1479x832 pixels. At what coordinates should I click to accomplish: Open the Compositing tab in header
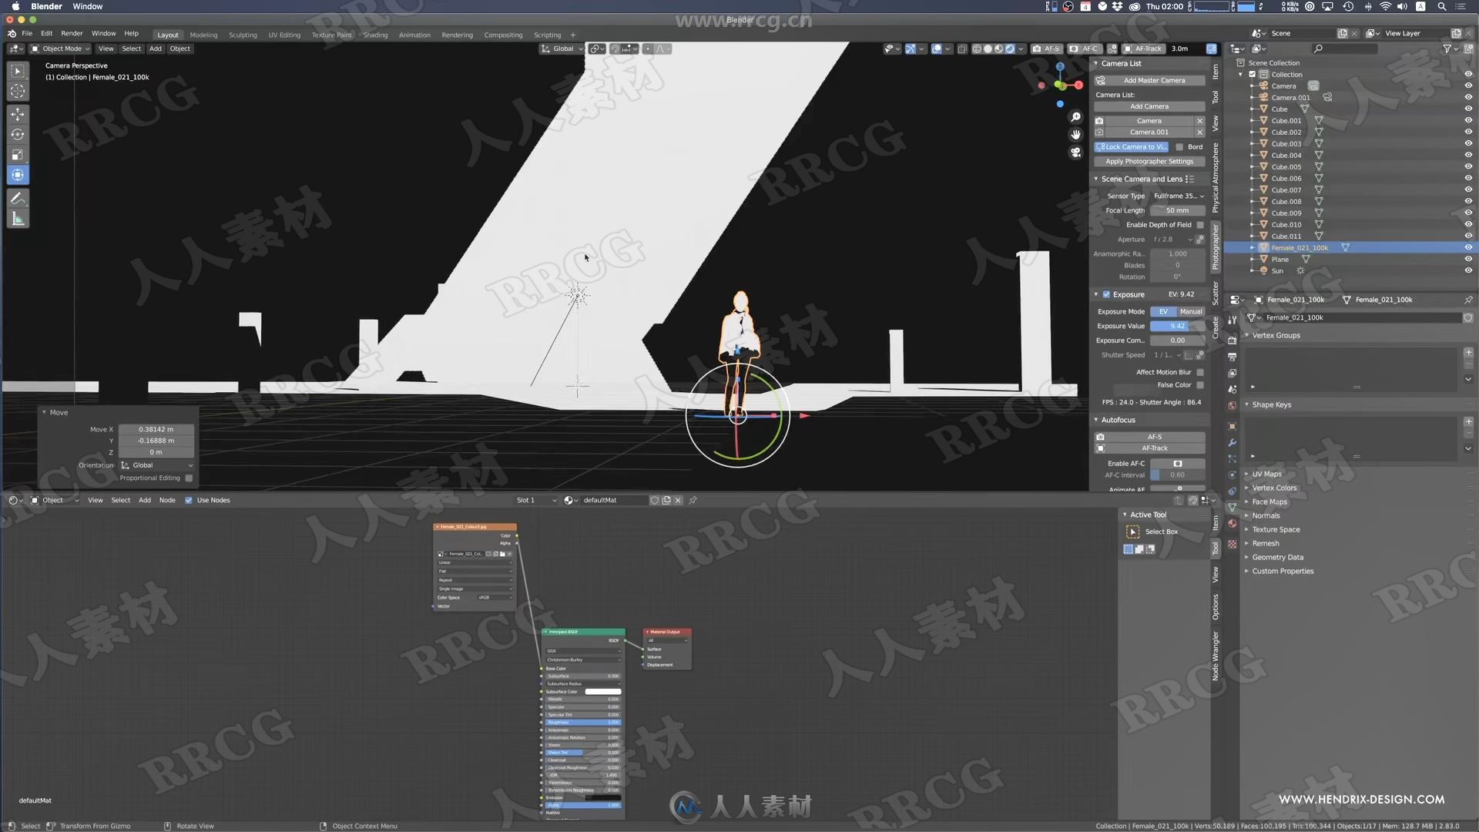(503, 34)
